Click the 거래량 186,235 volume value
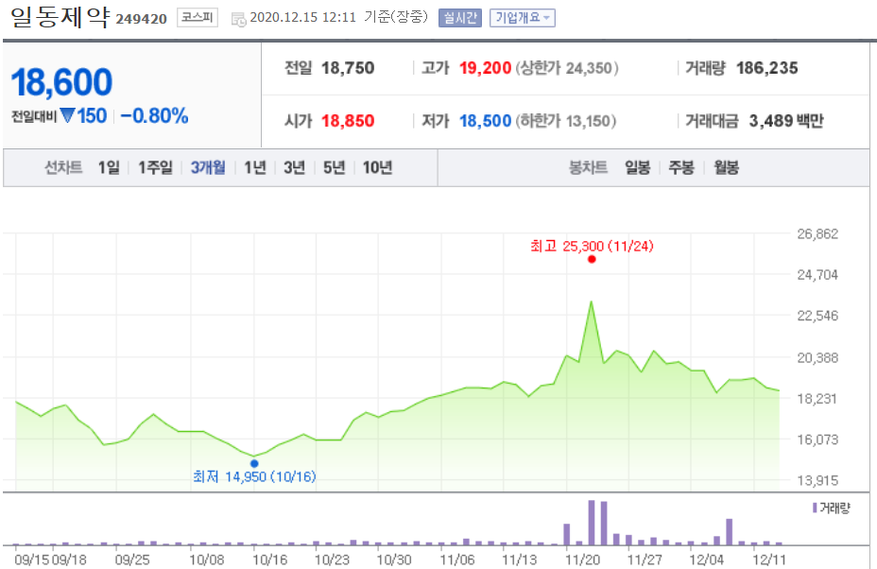The image size is (877, 569). click(766, 68)
